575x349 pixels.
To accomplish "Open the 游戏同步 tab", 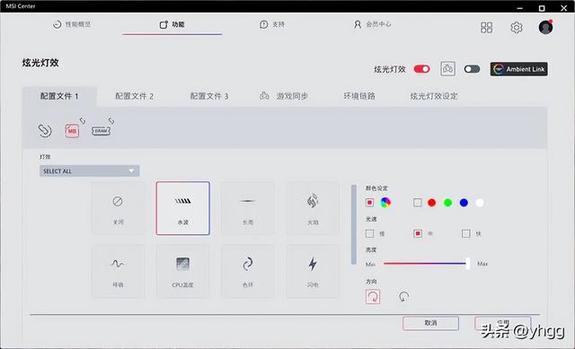I will 284,96.
